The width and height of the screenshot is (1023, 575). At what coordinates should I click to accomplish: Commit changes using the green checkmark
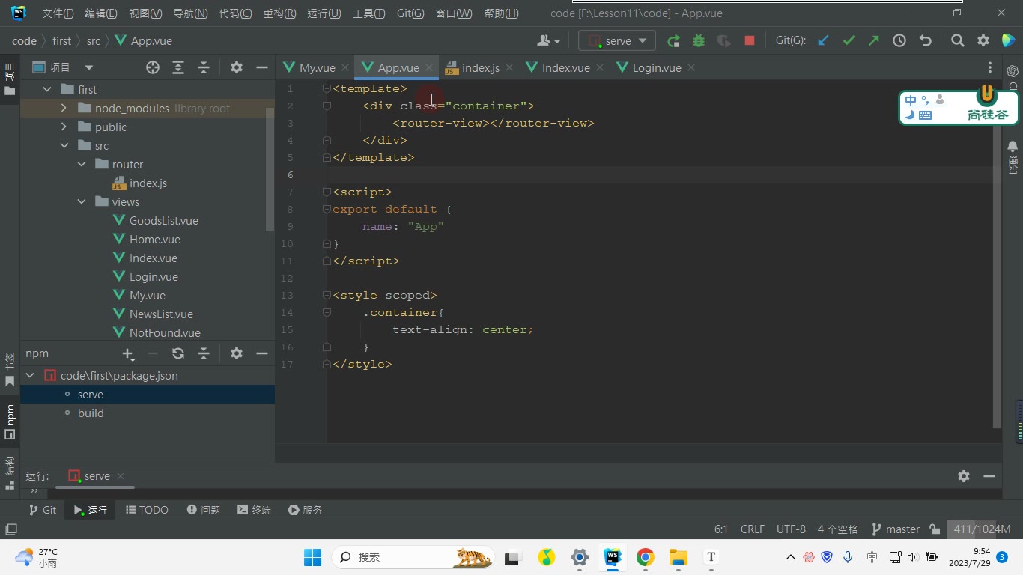[849, 40]
